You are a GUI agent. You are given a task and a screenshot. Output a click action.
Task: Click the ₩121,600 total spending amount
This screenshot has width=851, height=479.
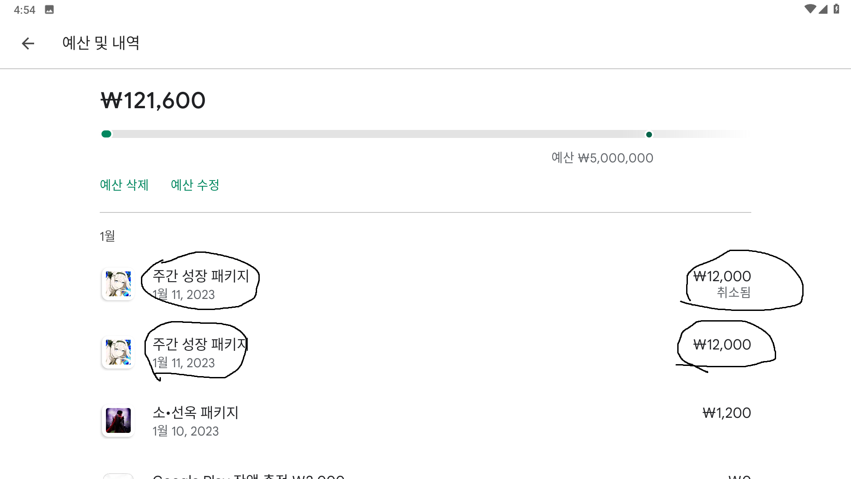153,101
